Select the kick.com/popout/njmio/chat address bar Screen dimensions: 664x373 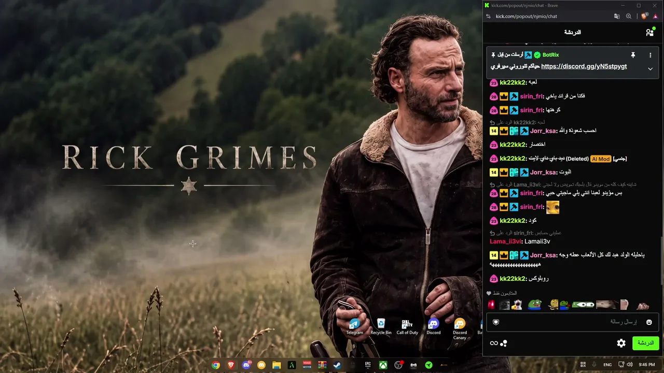click(526, 16)
